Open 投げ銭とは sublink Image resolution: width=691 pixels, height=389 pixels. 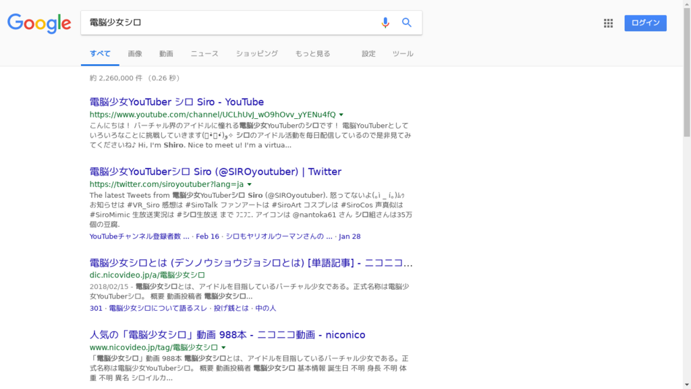click(x=231, y=308)
